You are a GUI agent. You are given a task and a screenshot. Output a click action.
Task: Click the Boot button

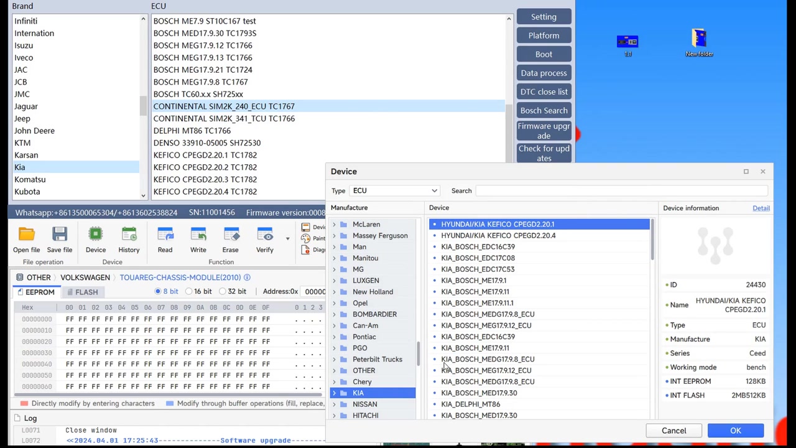pos(544,54)
